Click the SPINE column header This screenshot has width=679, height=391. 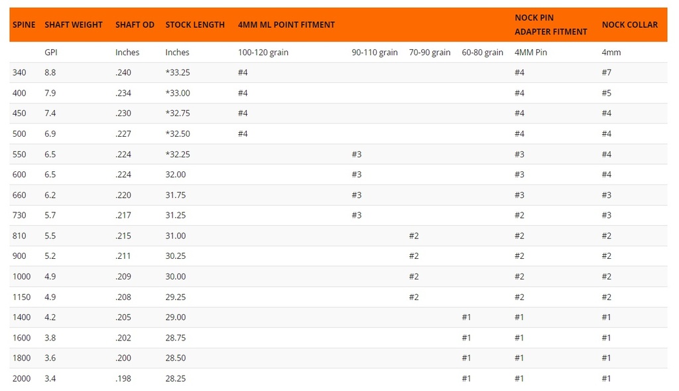click(x=24, y=25)
